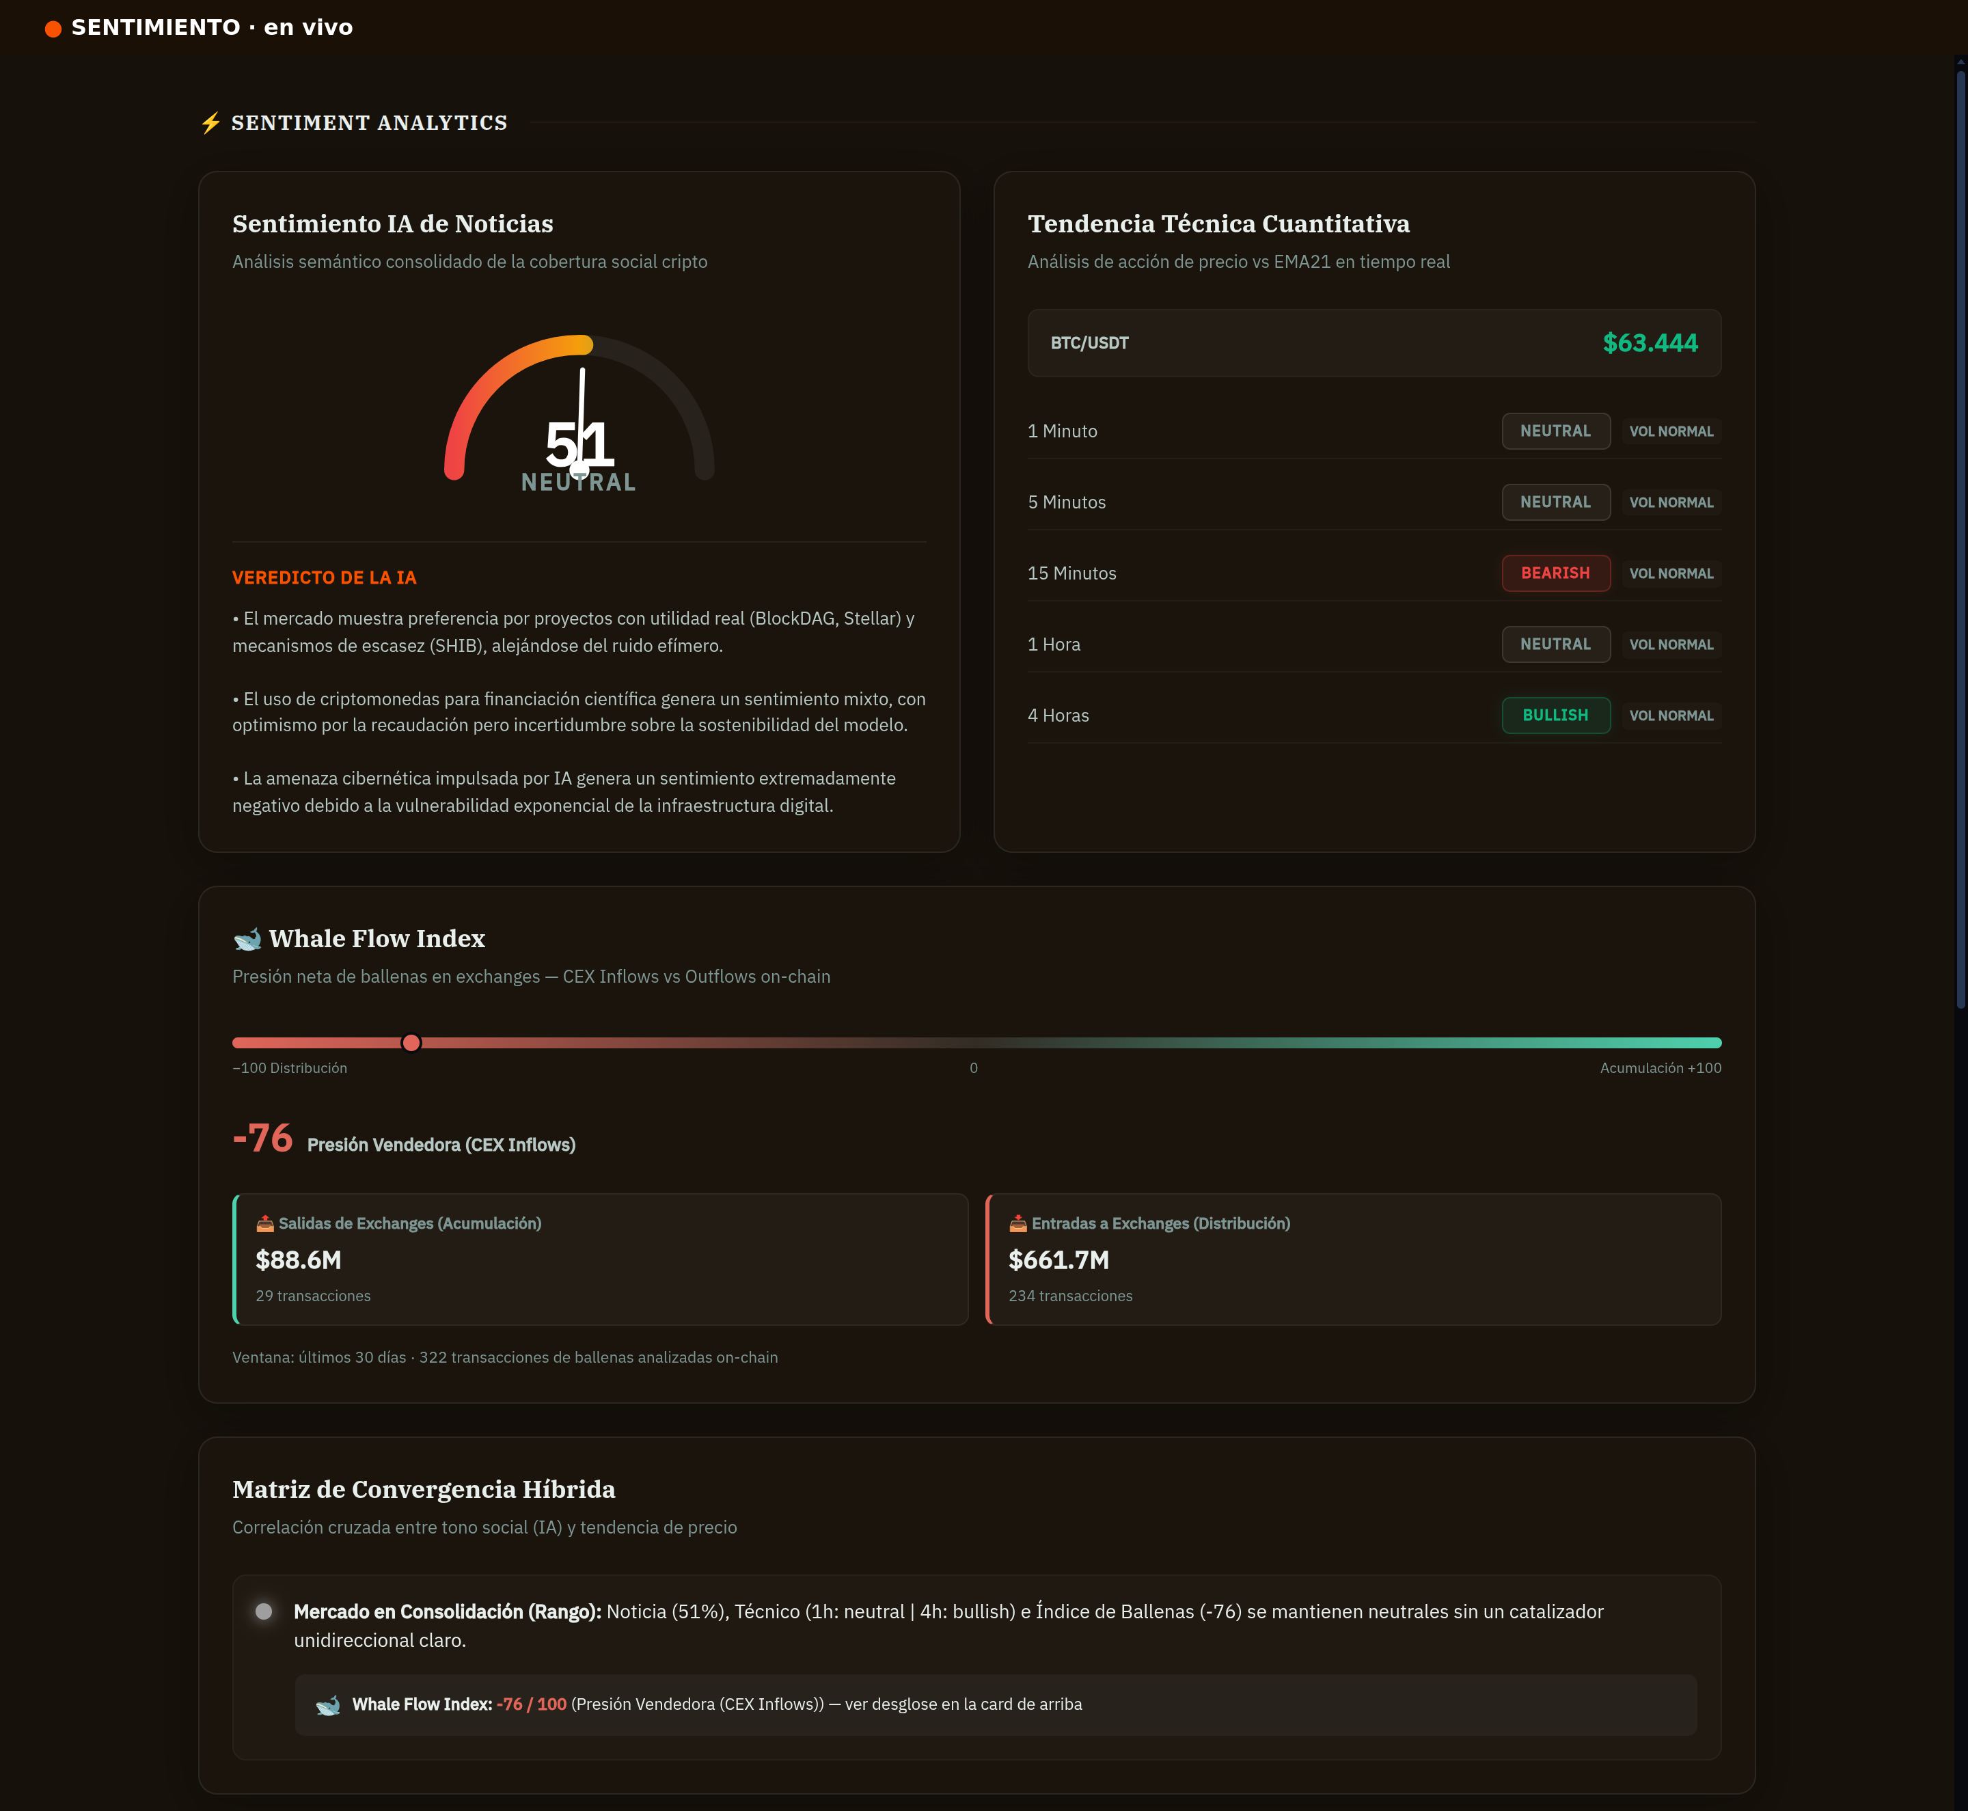Viewport: 1968px width, 1811px height.
Task: Click the Ventana: últimos 30 días footnote
Action: tap(505, 1357)
